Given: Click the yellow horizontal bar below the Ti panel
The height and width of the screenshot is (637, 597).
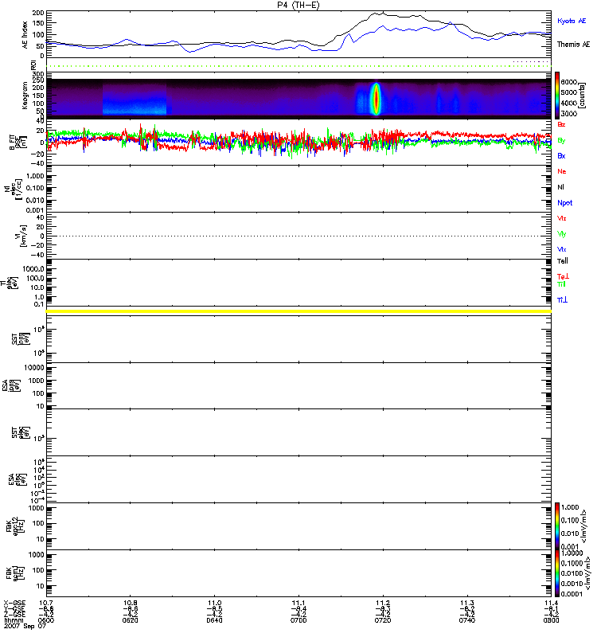Looking at the screenshot, I should [x=298, y=311].
